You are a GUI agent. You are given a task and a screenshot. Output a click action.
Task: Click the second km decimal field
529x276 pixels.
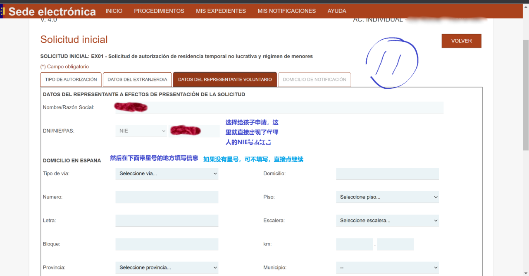click(x=396, y=244)
